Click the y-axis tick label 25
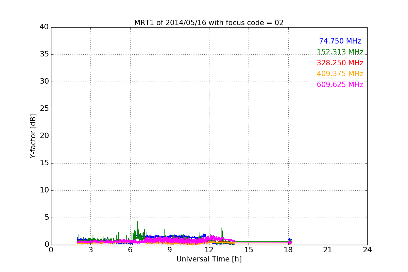408x272 pixels. click(44, 109)
